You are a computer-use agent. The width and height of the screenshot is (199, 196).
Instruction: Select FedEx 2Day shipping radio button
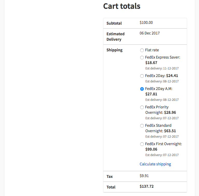142,76
